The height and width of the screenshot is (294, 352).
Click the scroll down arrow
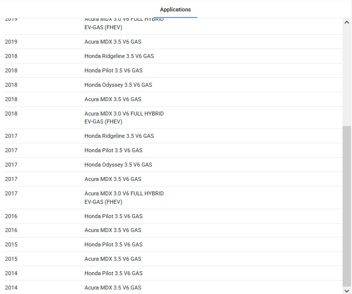pyautogui.click(x=347, y=291)
